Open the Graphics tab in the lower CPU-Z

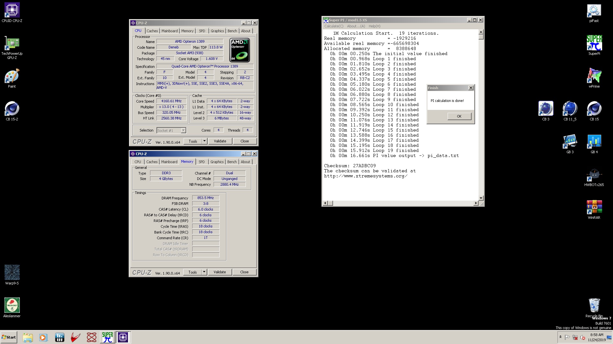(x=217, y=162)
